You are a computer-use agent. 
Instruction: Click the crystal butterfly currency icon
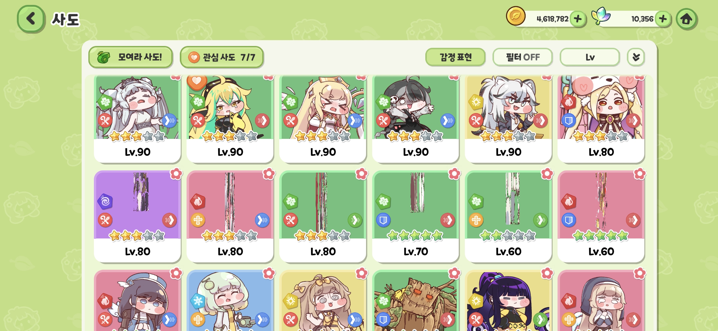(601, 16)
